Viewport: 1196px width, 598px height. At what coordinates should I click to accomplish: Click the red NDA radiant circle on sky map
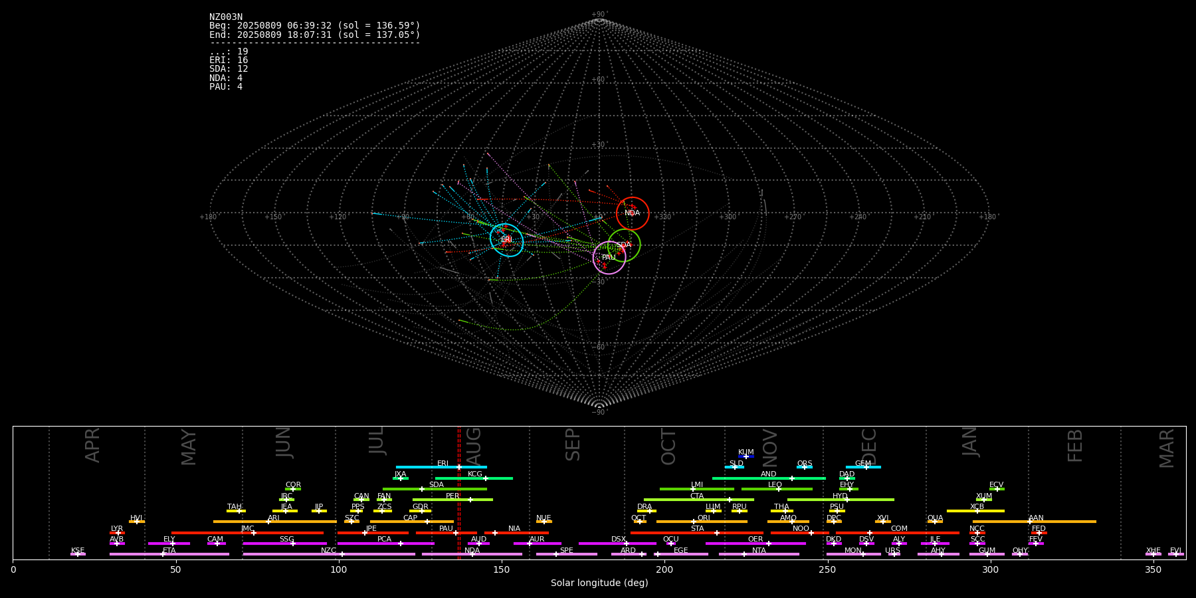click(633, 213)
